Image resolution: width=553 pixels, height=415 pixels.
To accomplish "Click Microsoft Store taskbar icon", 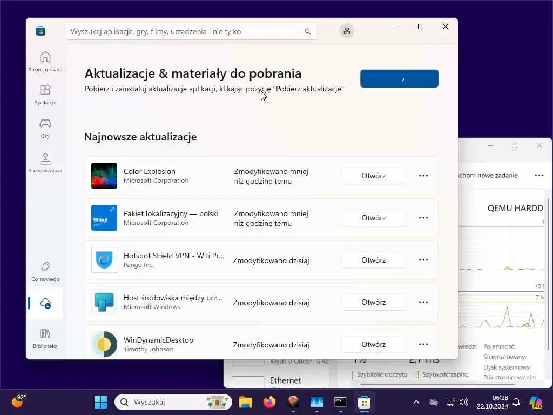I will pyautogui.click(x=364, y=402).
